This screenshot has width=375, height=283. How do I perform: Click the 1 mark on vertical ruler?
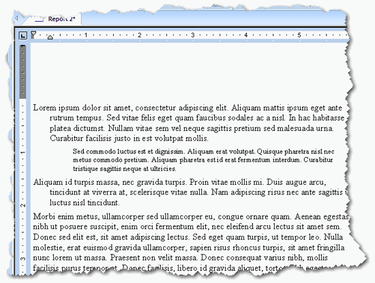coord(23,152)
